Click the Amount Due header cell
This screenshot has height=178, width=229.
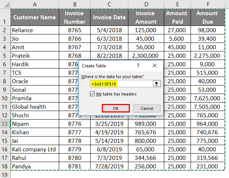pos(207,17)
